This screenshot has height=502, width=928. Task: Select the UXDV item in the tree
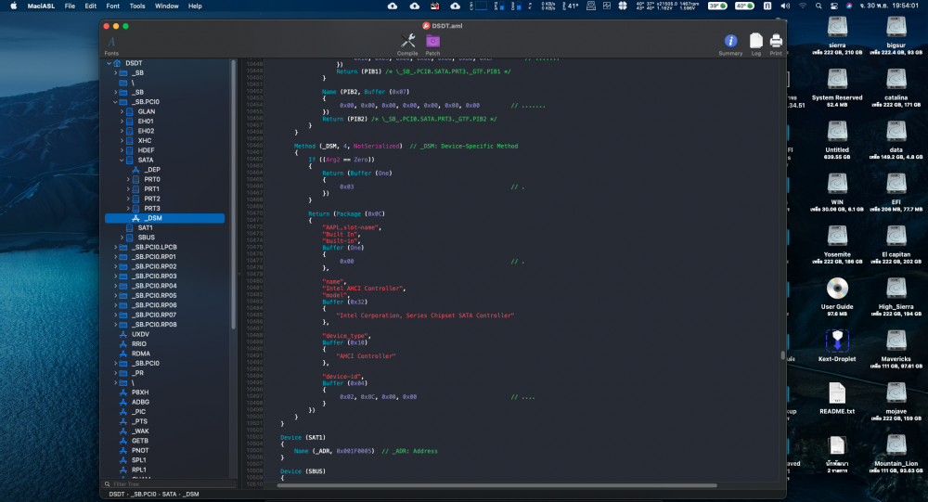click(x=140, y=334)
